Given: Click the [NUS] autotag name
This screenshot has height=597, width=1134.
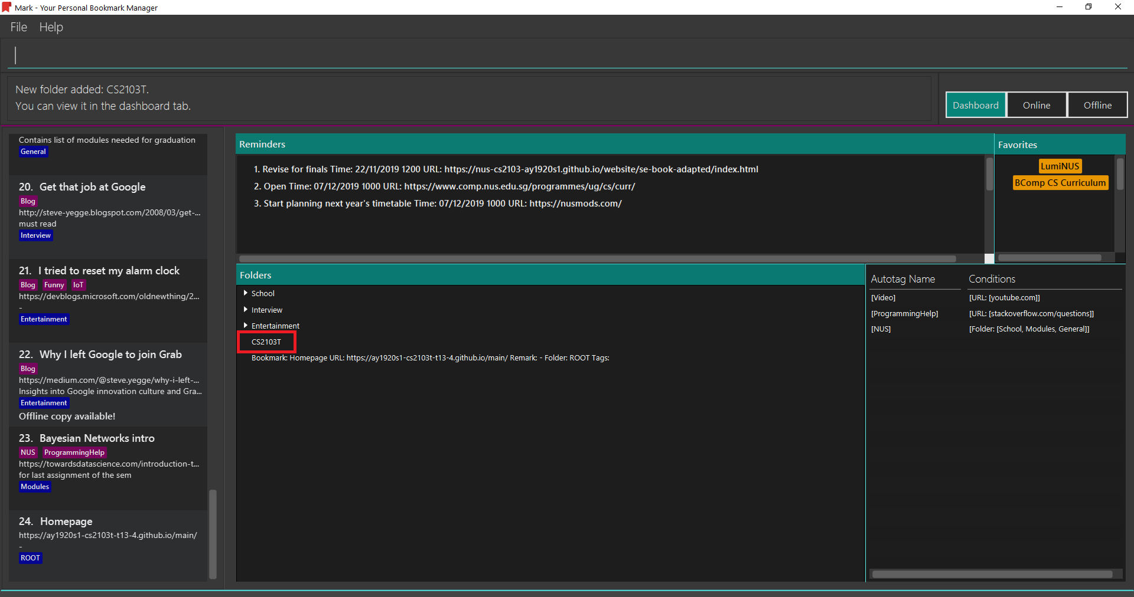Looking at the screenshot, I should click(881, 329).
